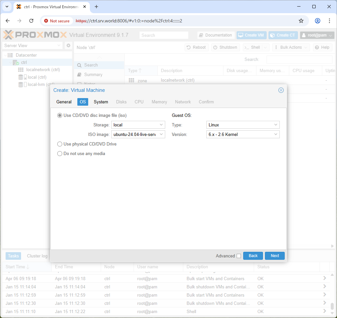Reload the page in the browser

[x=31, y=21]
